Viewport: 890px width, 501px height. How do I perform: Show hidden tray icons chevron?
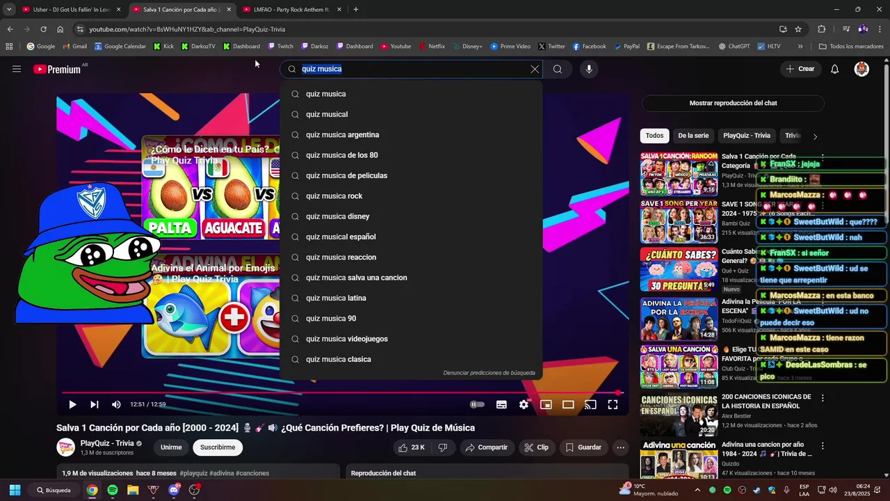tap(697, 490)
